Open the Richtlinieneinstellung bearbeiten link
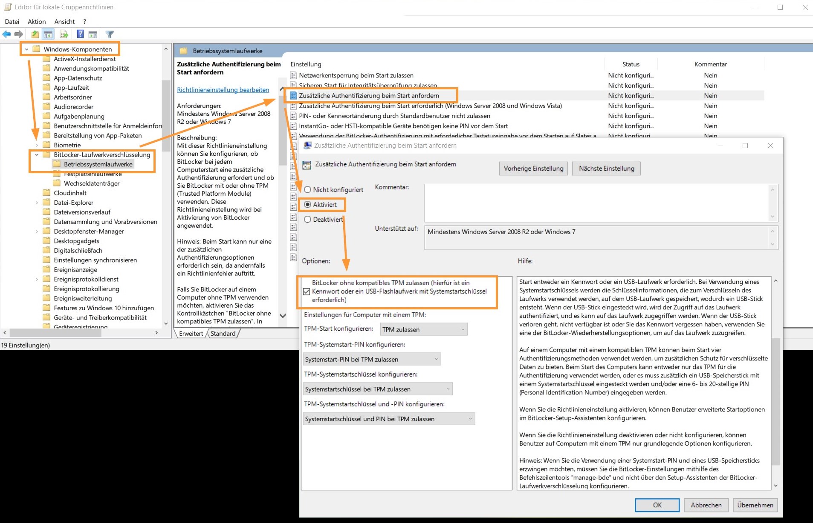 click(223, 90)
